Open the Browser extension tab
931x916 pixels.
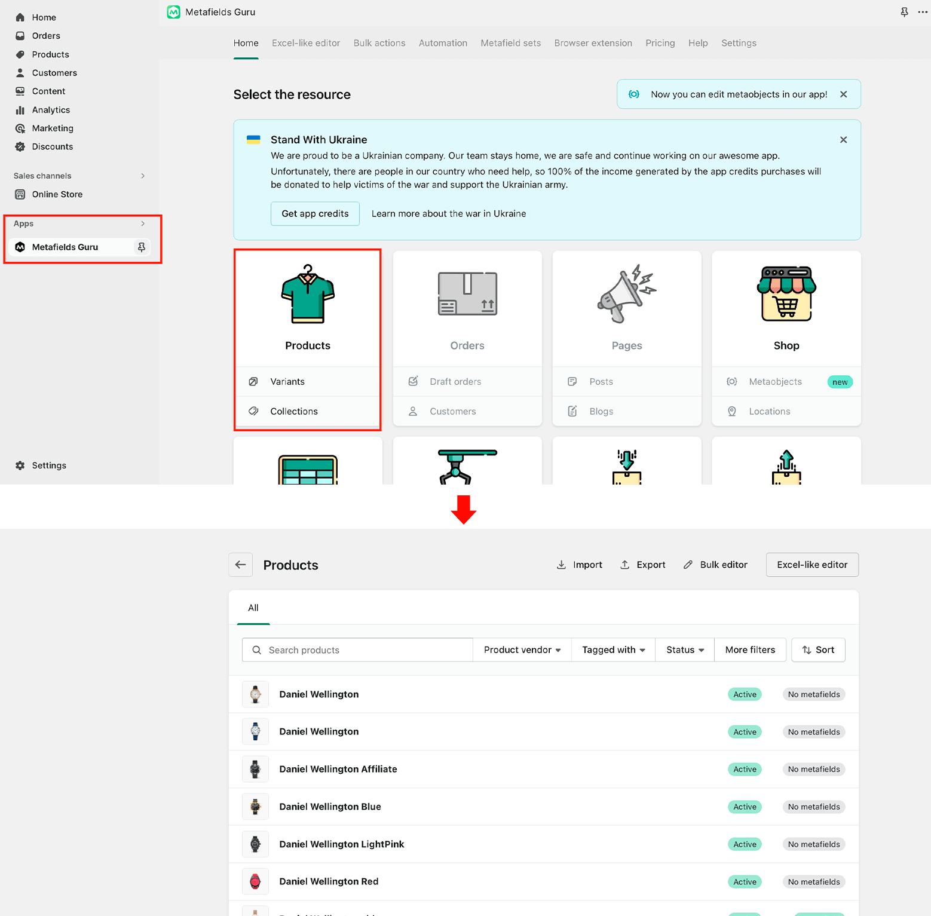[x=593, y=43]
